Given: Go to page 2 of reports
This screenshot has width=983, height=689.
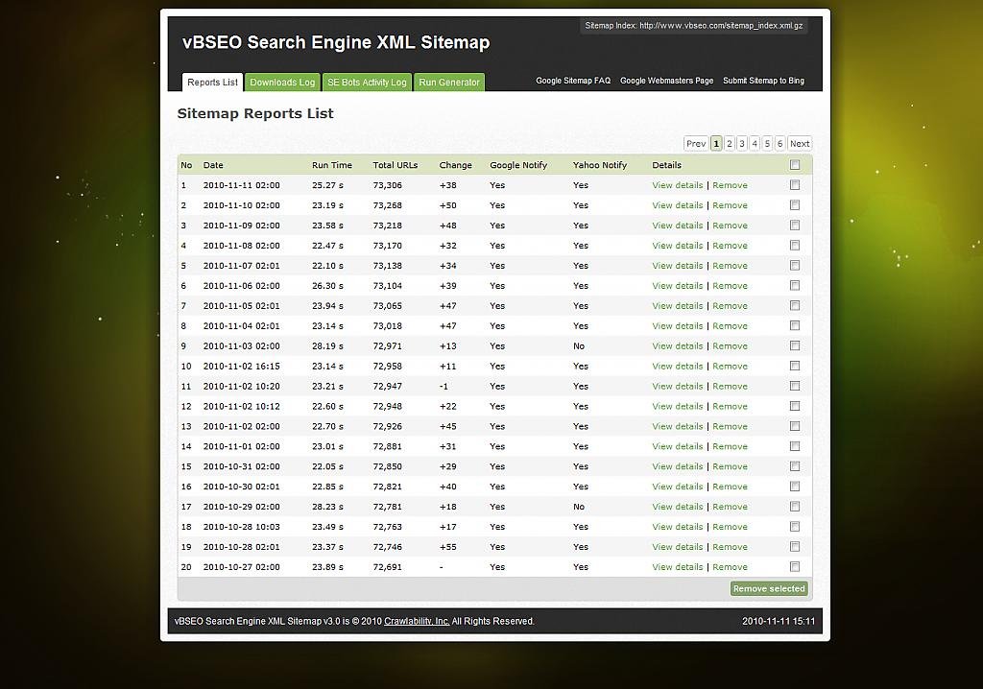Looking at the screenshot, I should coord(730,144).
